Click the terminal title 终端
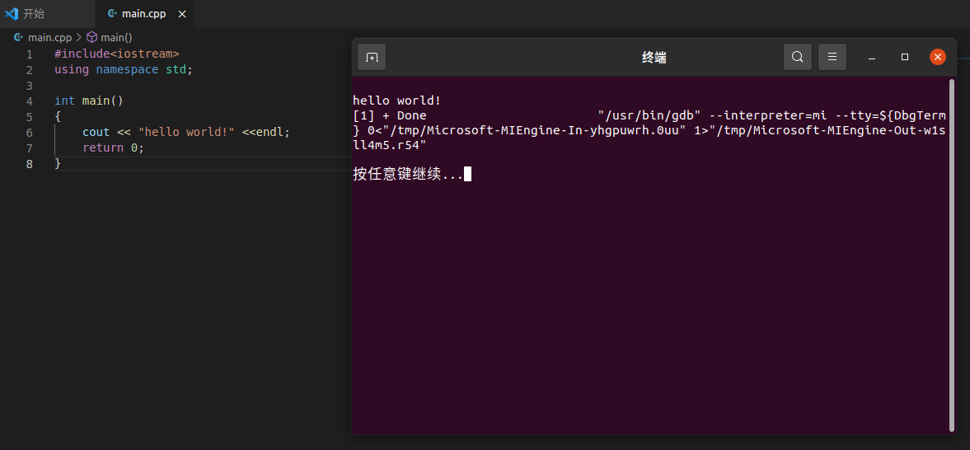 click(654, 58)
